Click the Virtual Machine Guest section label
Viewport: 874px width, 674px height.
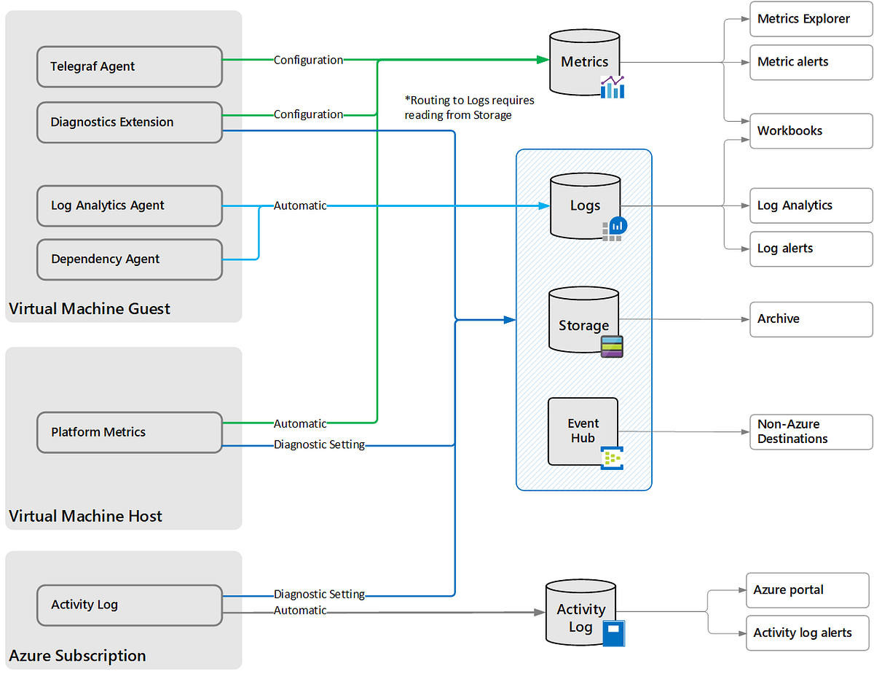[89, 308]
